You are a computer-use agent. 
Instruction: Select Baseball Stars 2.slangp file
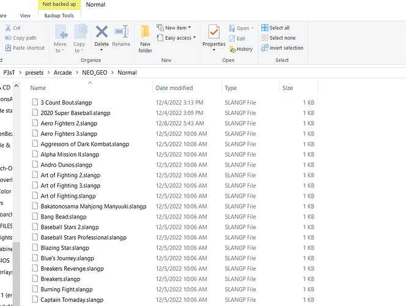pyautogui.click(x=70, y=227)
